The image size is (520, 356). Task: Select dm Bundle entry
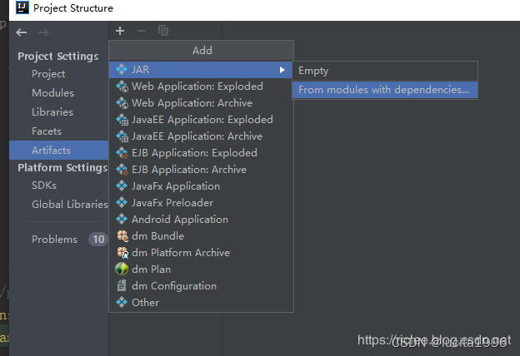201,235
